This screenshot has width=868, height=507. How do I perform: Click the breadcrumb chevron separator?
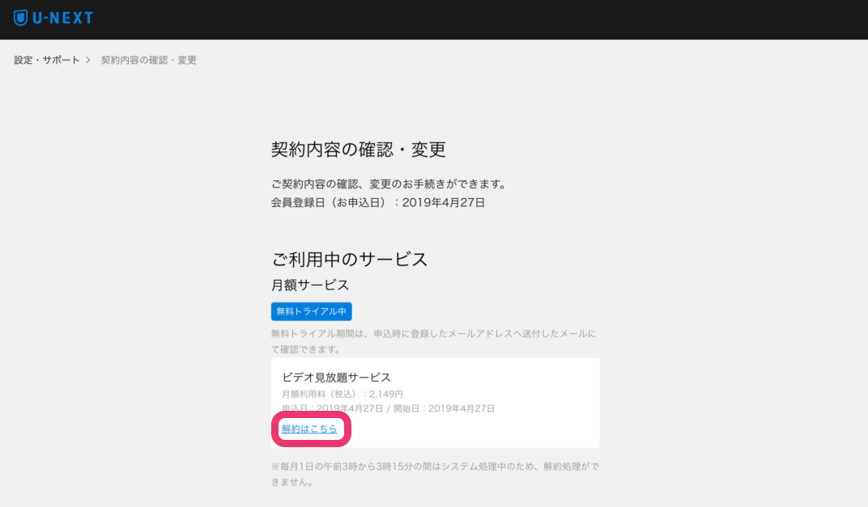coord(88,61)
